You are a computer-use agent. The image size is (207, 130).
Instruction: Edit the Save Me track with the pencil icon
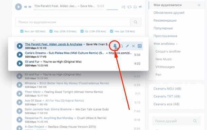127,46
